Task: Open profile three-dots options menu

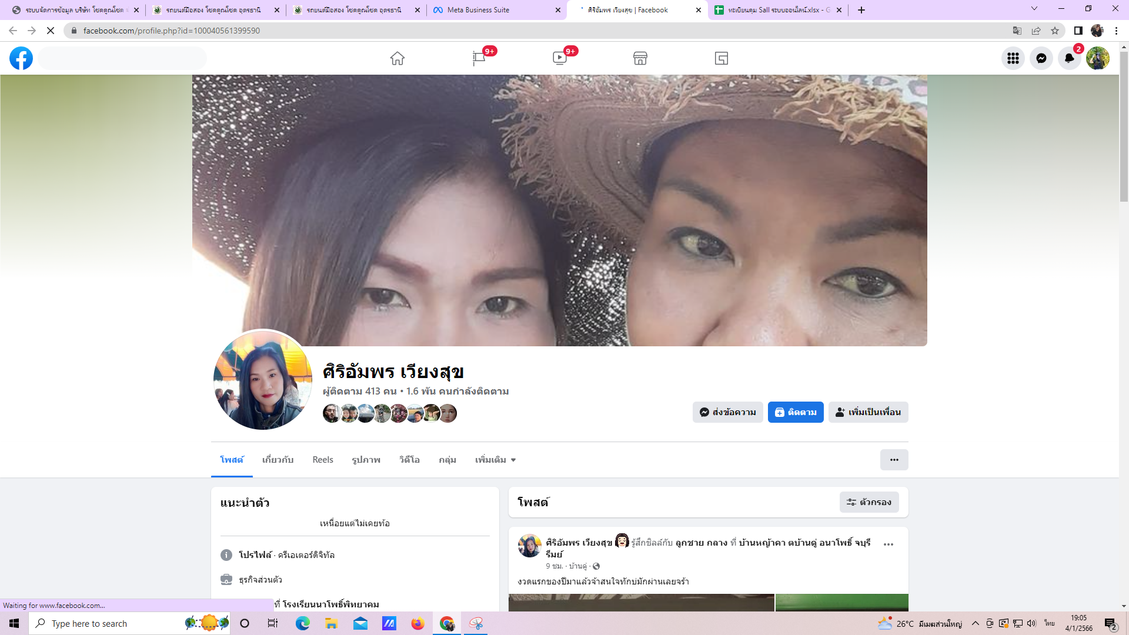Action: pyautogui.click(x=894, y=460)
